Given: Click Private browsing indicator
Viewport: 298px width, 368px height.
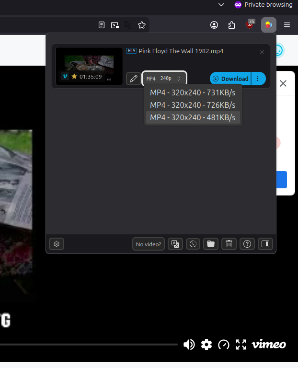Looking at the screenshot, I should click(x=264, y=5).
